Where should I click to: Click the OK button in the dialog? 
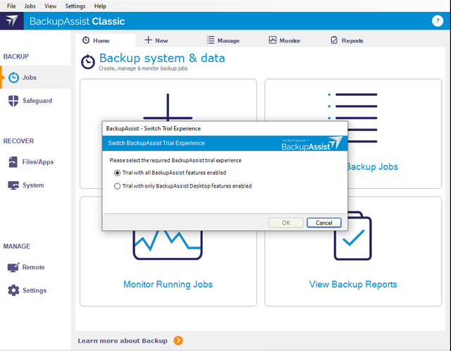pos(286,223)
